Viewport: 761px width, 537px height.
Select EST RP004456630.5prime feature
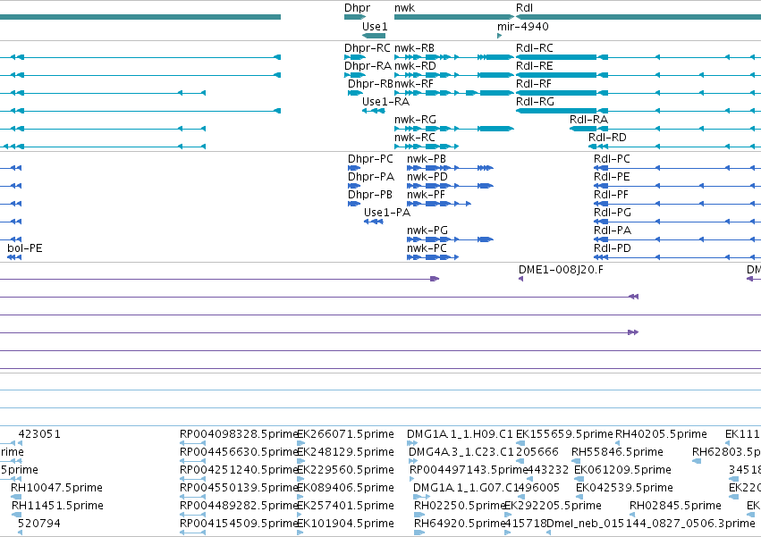tap(192, 461)
